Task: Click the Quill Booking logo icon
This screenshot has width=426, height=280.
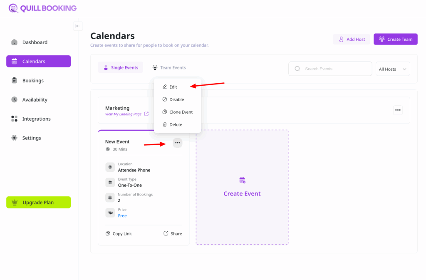Action: pyautogui.click(x=14, y=8)
